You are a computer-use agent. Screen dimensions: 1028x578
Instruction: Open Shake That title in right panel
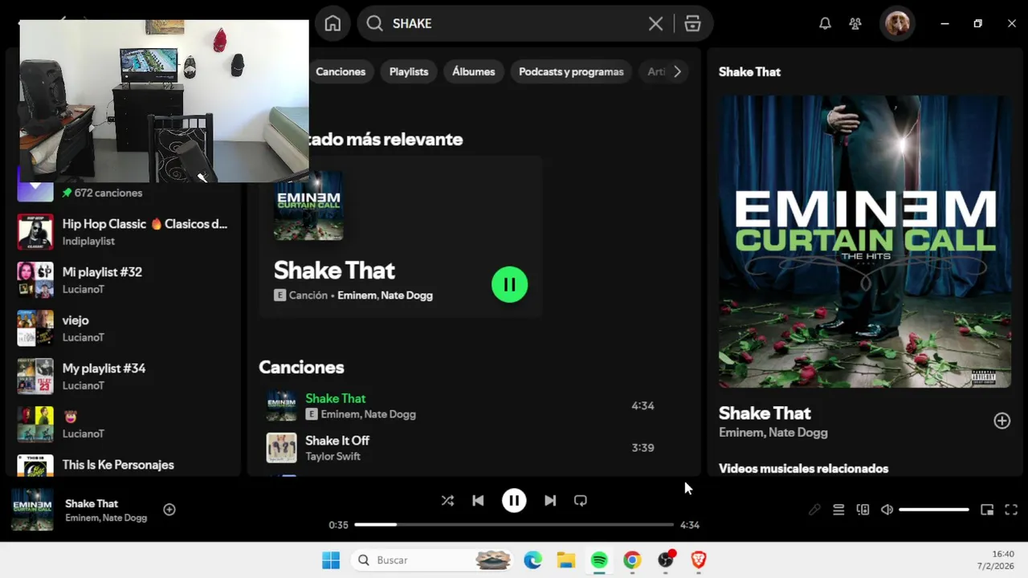tap(765, 413)
